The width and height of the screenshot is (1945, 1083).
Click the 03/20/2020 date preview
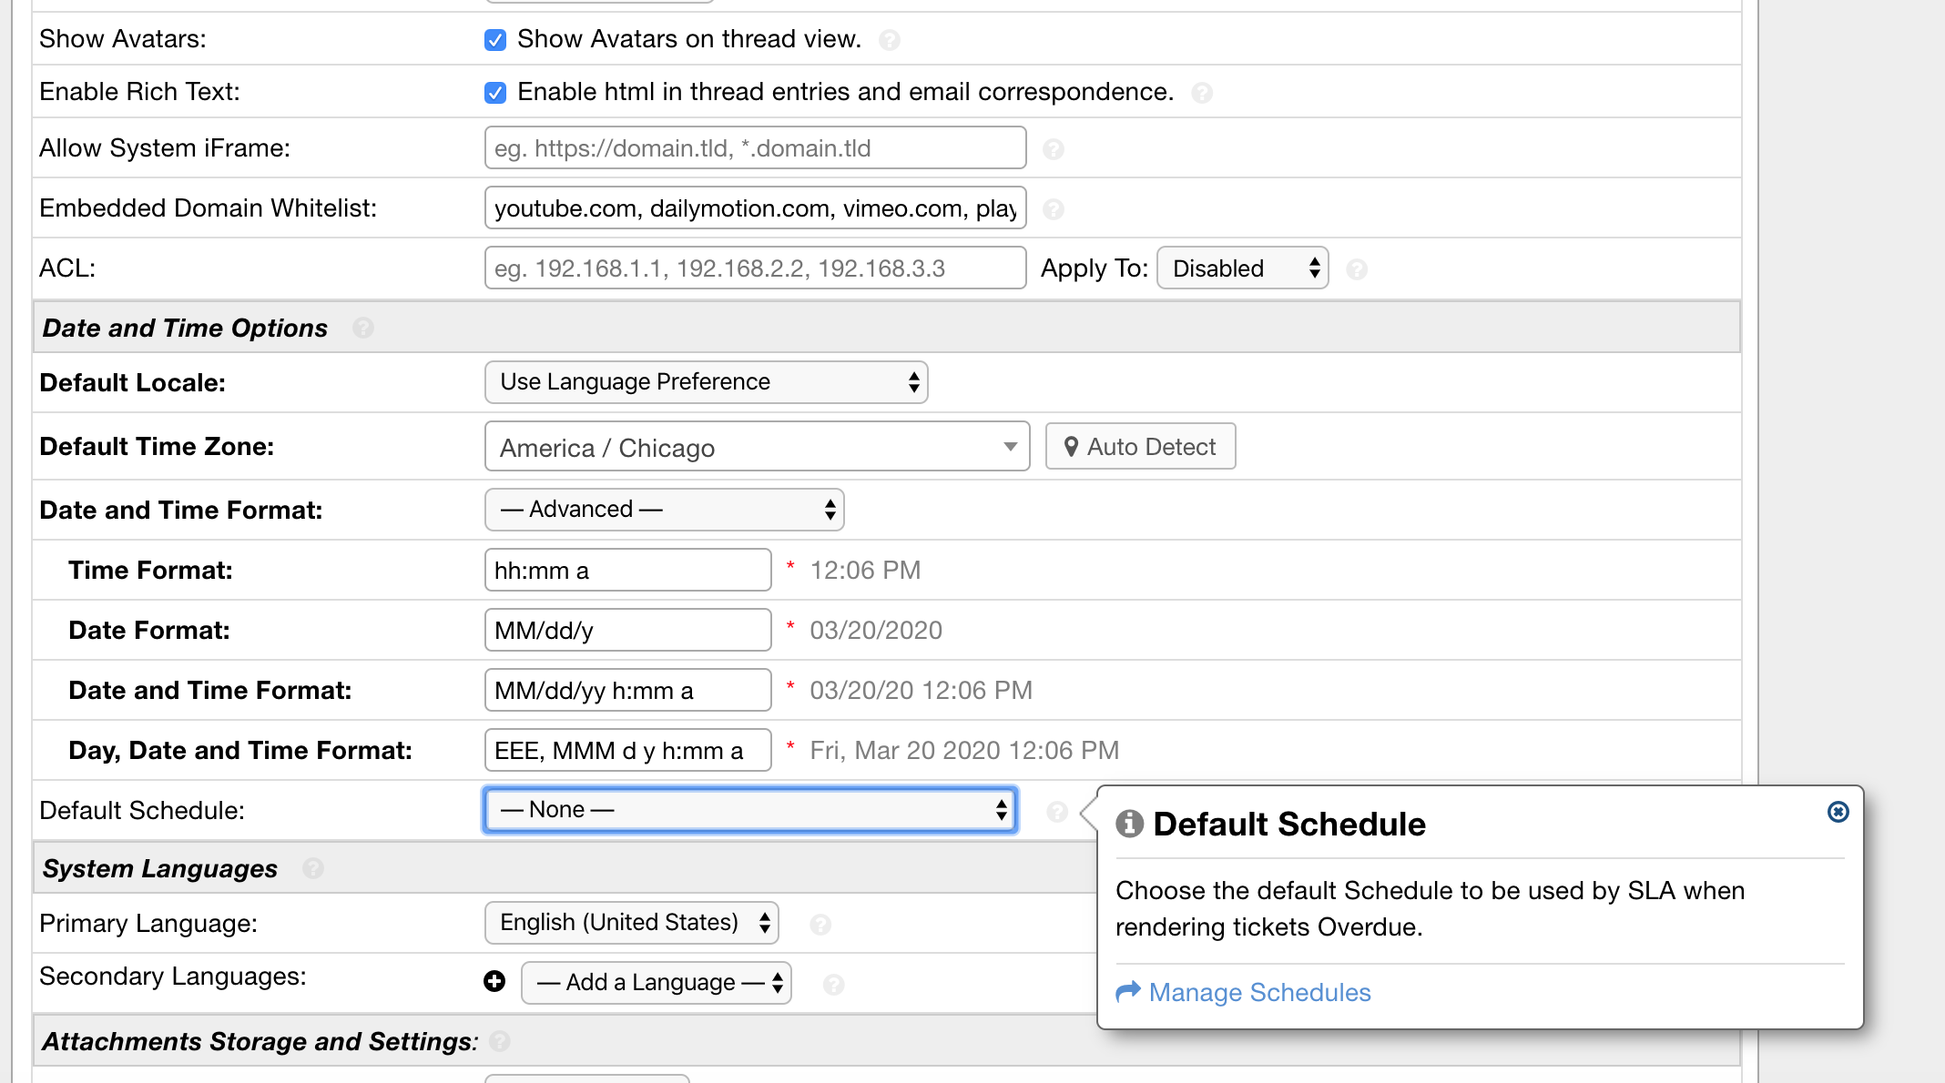tap(876, 631)
